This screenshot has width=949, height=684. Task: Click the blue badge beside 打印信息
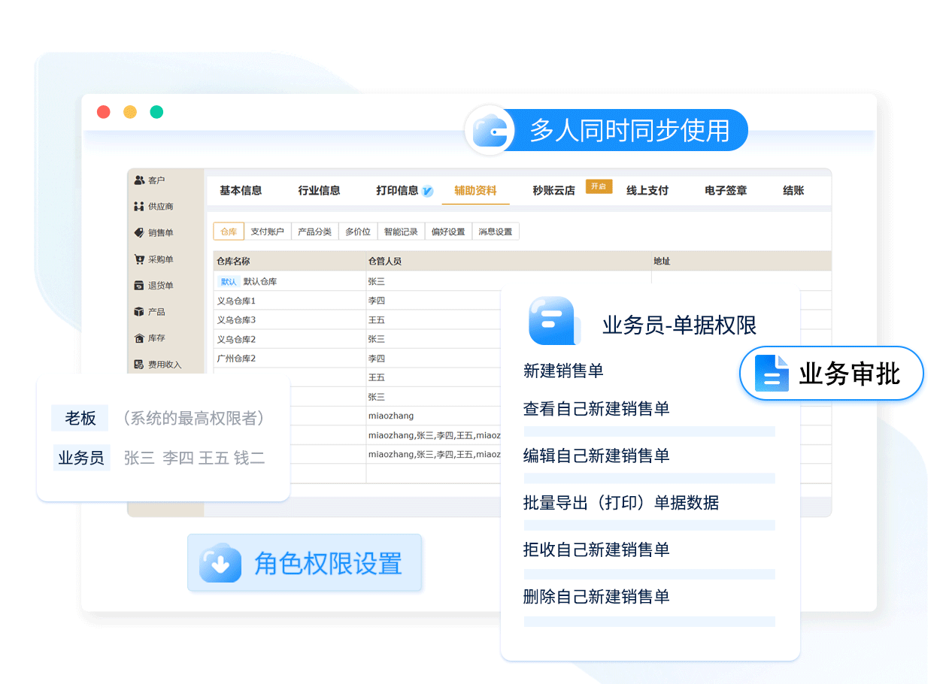coord(427,191)
